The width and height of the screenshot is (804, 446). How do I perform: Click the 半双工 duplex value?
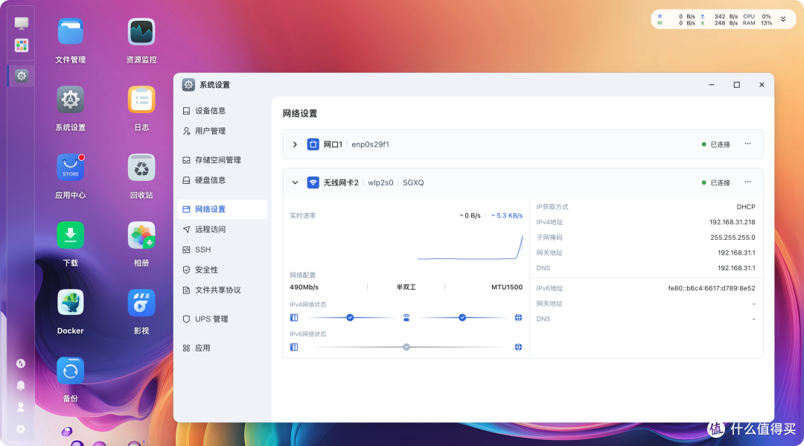(406, 287)
